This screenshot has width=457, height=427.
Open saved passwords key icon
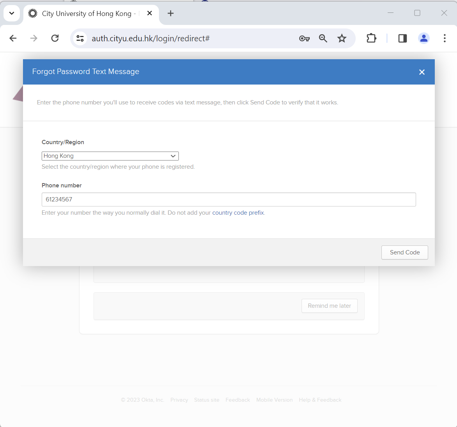coord(304,38)
